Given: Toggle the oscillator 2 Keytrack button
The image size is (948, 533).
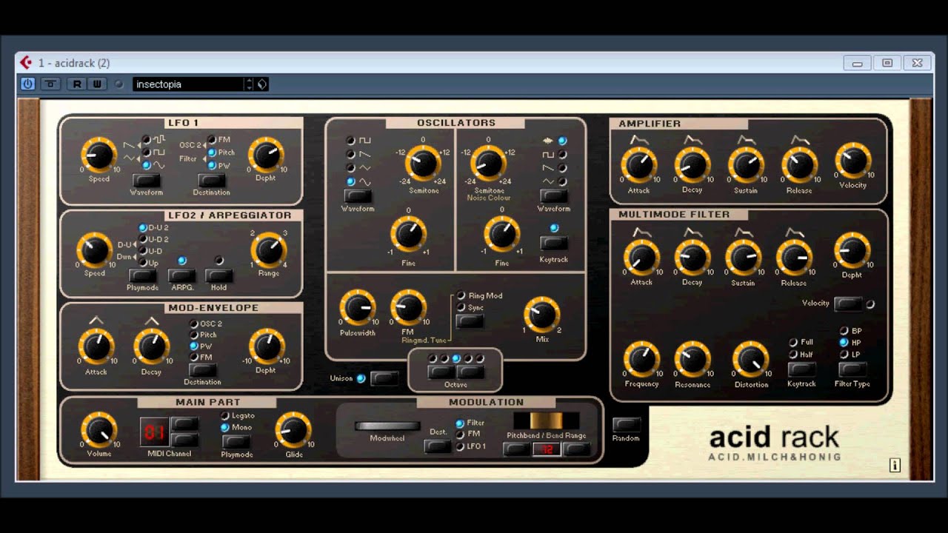Looking at the screenshot, I should (554, 242).
